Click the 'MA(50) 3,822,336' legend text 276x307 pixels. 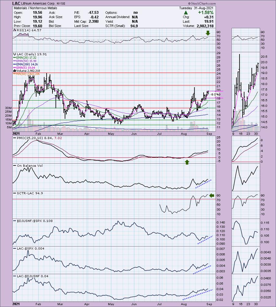28,74
